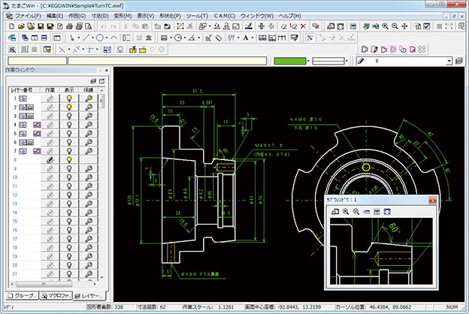Click the red X delete icon in toolbar

302,26
